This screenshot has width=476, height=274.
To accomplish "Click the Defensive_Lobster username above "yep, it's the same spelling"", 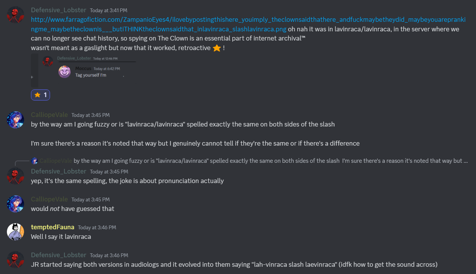I will tap(58, 171).
